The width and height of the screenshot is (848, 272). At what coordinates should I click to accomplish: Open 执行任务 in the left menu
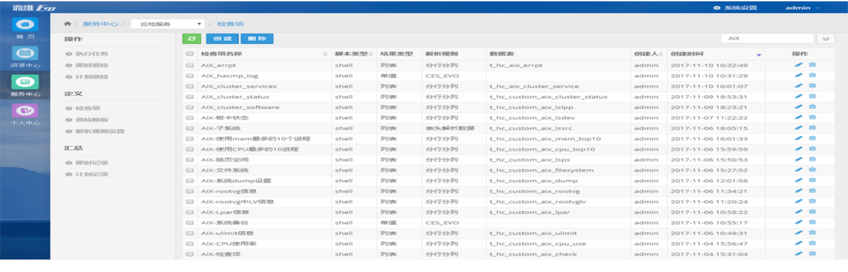[x=91, y=54]
